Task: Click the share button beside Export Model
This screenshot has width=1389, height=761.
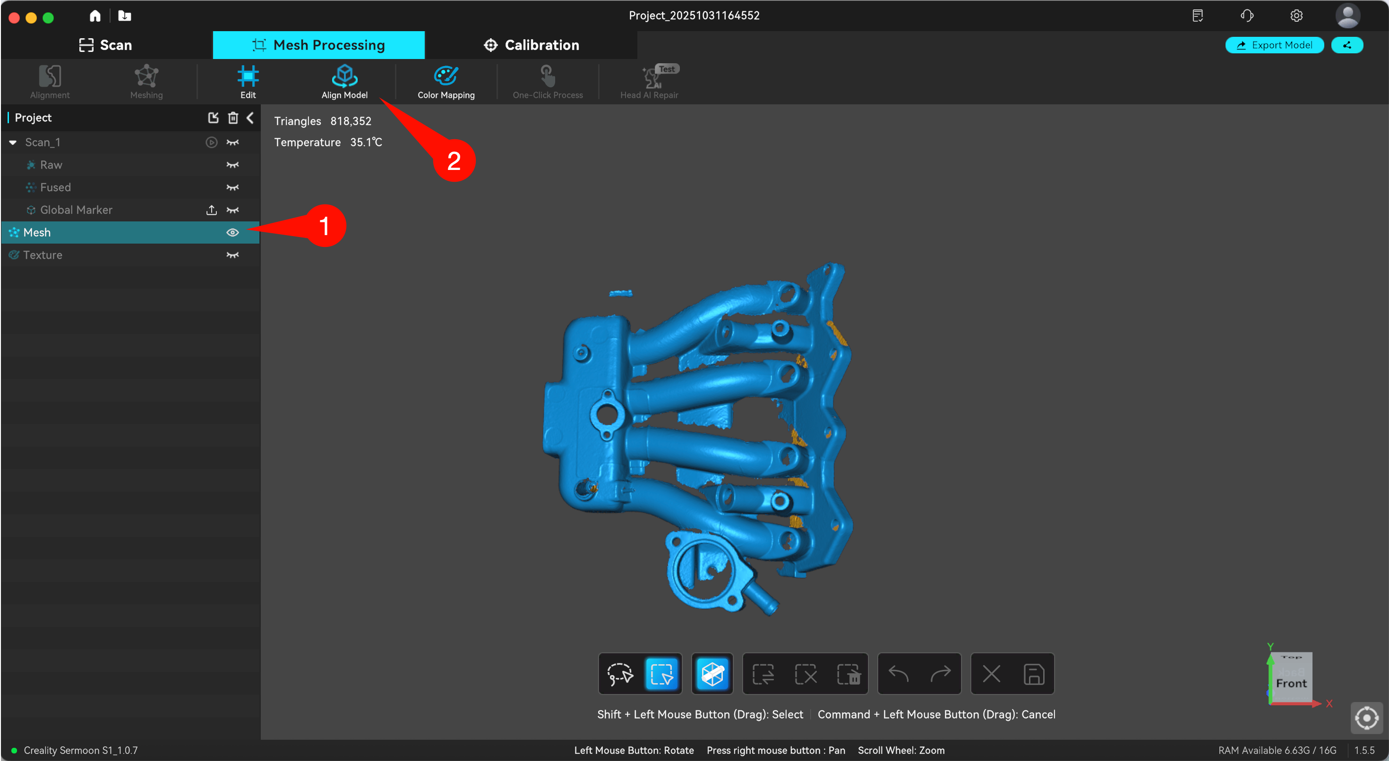Action: [1347, 45]
